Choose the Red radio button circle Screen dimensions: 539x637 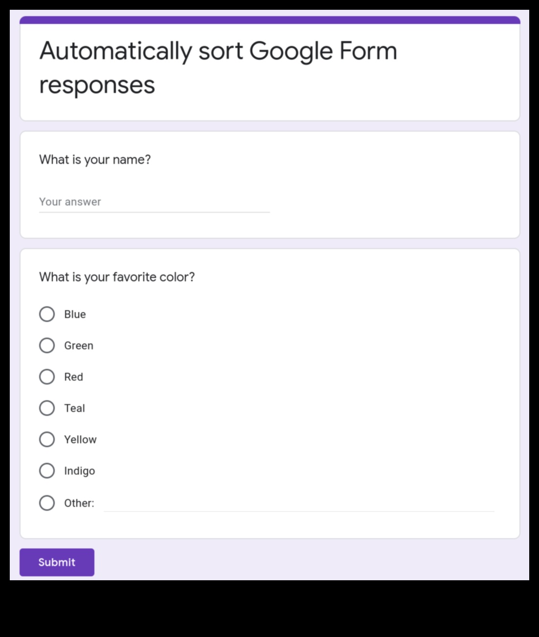point(47,377)
